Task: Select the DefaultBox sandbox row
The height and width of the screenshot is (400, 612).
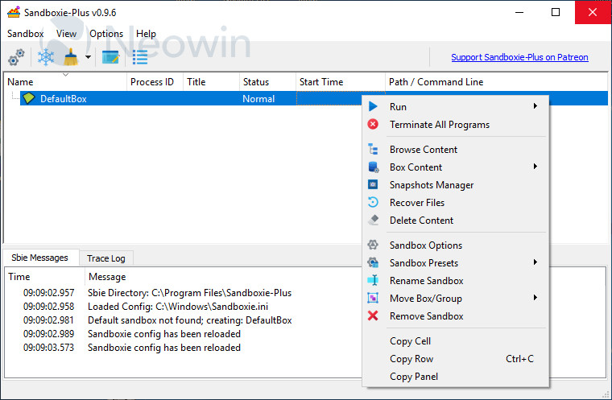Action: [63, 99]
